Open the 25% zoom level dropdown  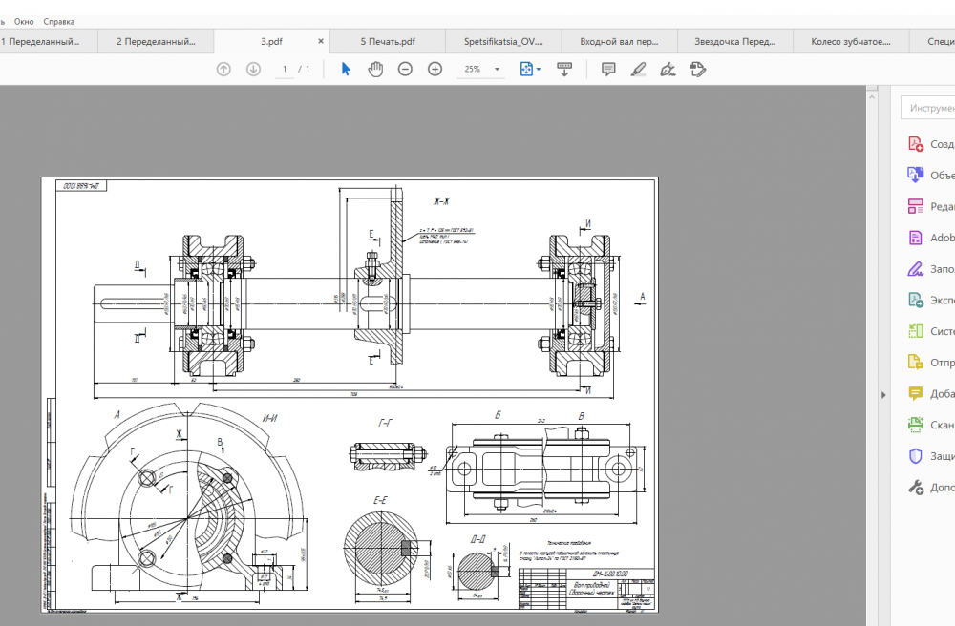click(497, 70)
